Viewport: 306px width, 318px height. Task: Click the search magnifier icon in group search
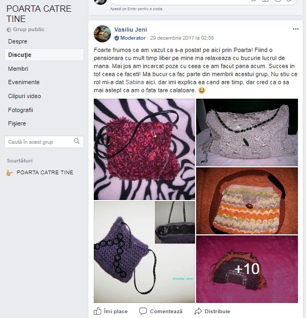[x=77, y=141]
